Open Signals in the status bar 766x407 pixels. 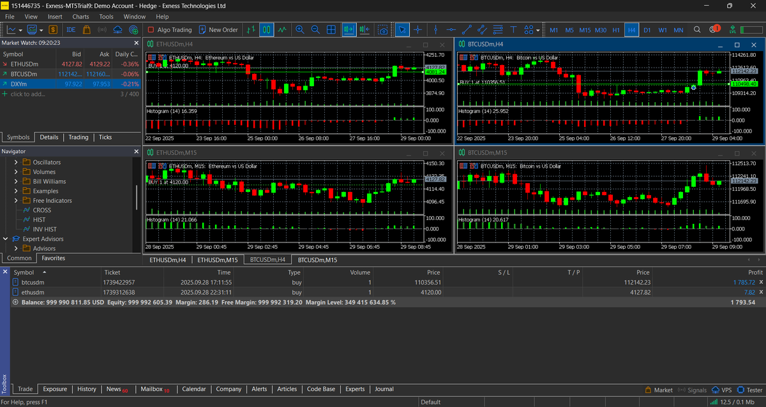coord(693,390)
